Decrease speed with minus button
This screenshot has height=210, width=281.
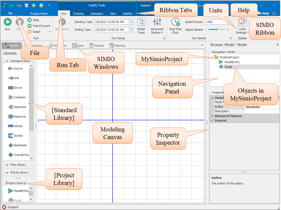[x=206, y=29]
